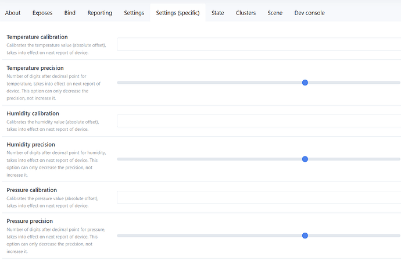
Task: Open the Clusters tab
Action: (x=246, y=13)
